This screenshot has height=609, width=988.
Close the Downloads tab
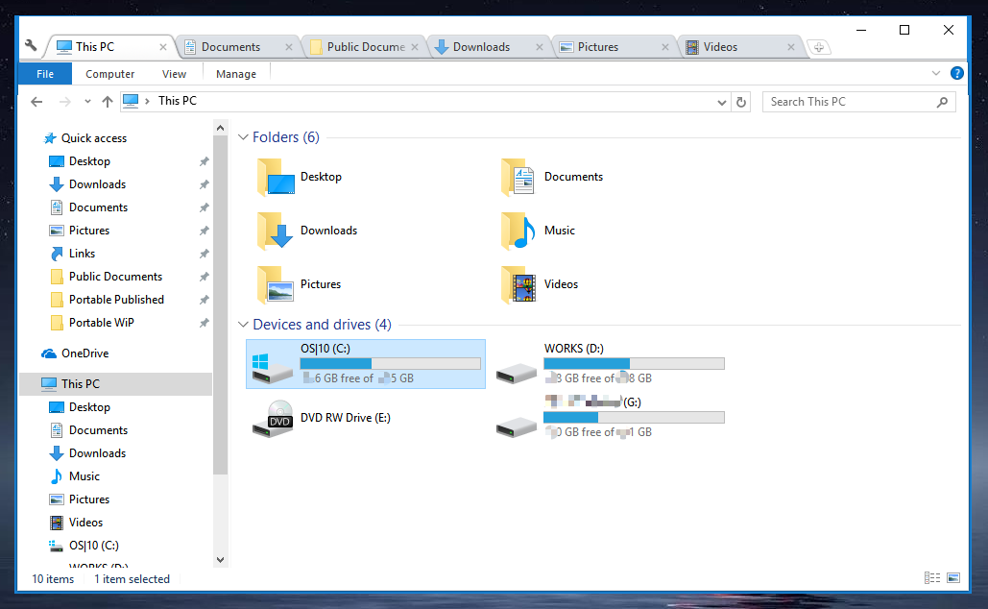pos(540,47)
